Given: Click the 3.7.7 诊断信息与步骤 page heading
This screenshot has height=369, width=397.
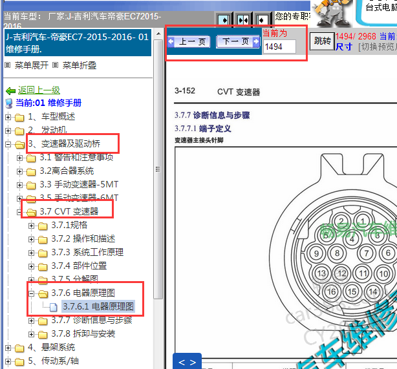Looking at the screenshot, I should [x=212, y=116].
